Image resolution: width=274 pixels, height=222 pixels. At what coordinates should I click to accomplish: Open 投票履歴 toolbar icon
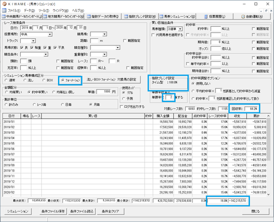point(206,16)
